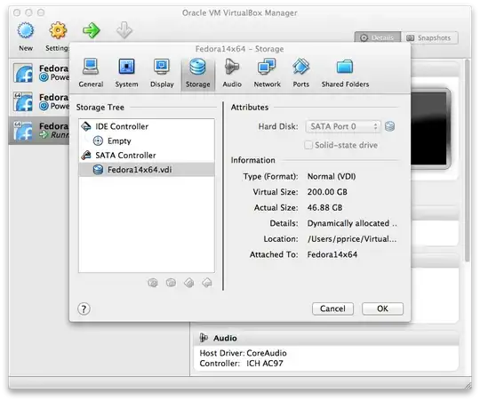Open help with the question mark button

pyautogui.click(x=84, y=309)
